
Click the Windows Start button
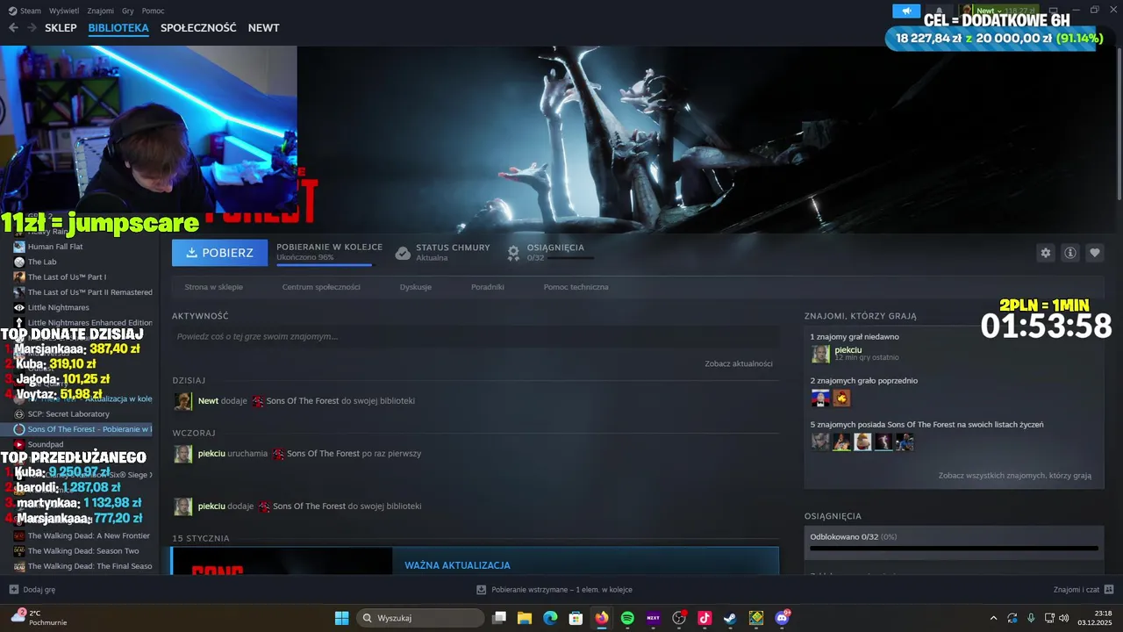(341, 618)
